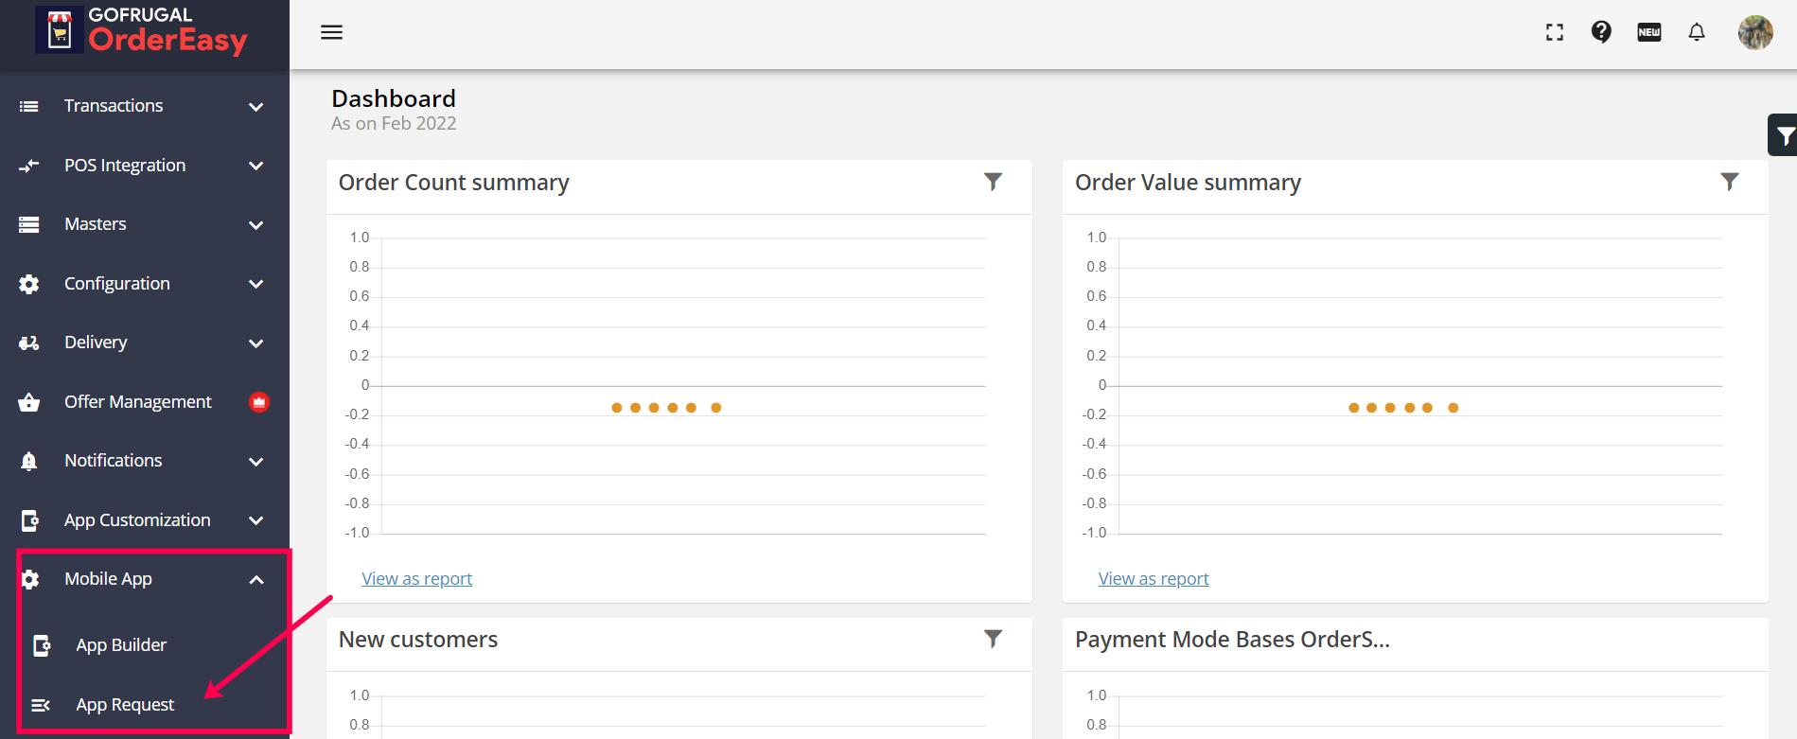Toggle fullscreen mode icon
This screenshot has height=739, width=1797.
click(1555, 32)
